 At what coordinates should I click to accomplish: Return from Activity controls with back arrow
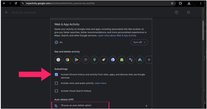[x=6, y=12]
